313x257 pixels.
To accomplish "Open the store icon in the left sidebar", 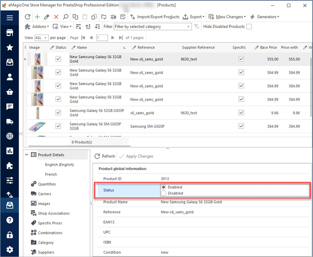I will point(10,33).
